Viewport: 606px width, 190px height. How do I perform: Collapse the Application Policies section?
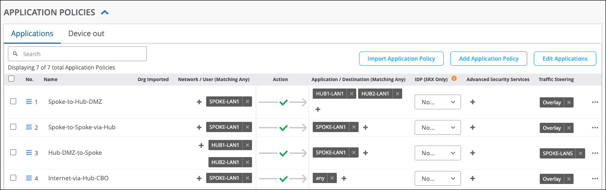[x=105, y=13]
